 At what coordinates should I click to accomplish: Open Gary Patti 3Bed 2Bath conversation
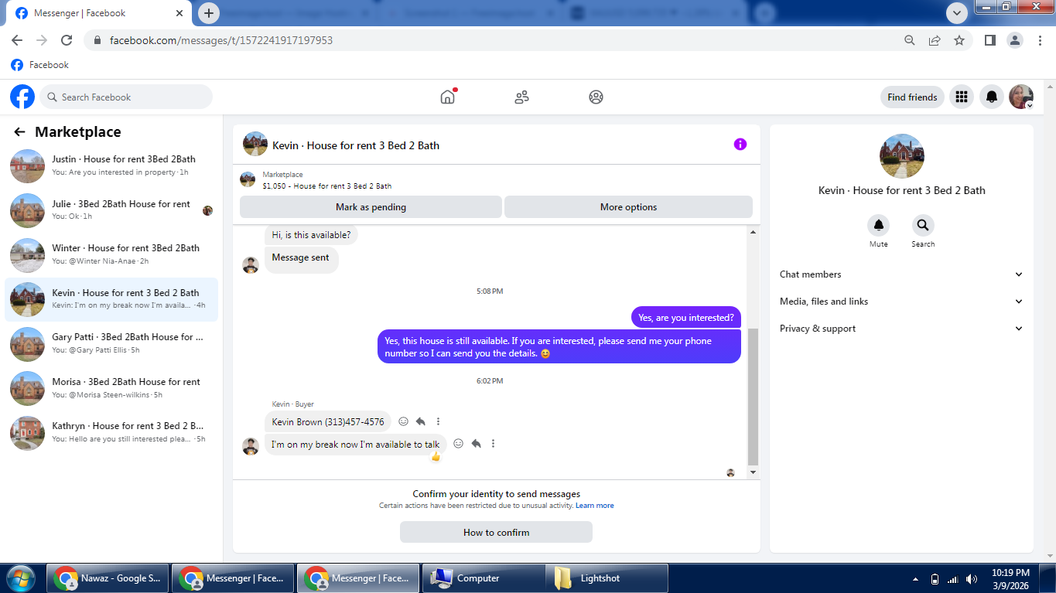coord(111,343)
